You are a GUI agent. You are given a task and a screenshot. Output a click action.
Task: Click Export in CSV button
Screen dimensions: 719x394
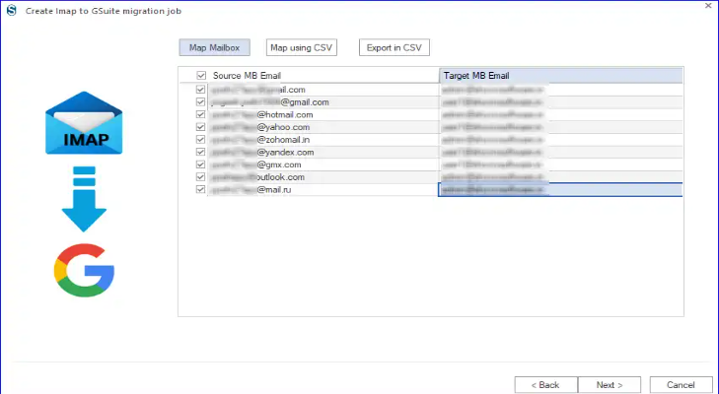pyautogui.click(x=395, y=47)
